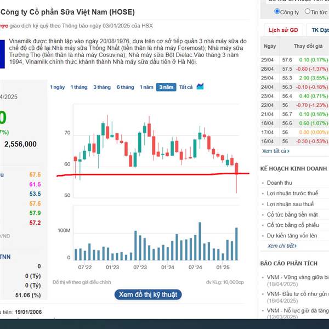Click the 01 '25 axis label

[x=223, y=268]
